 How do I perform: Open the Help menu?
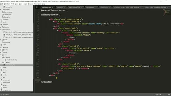(x=44, y=4)
